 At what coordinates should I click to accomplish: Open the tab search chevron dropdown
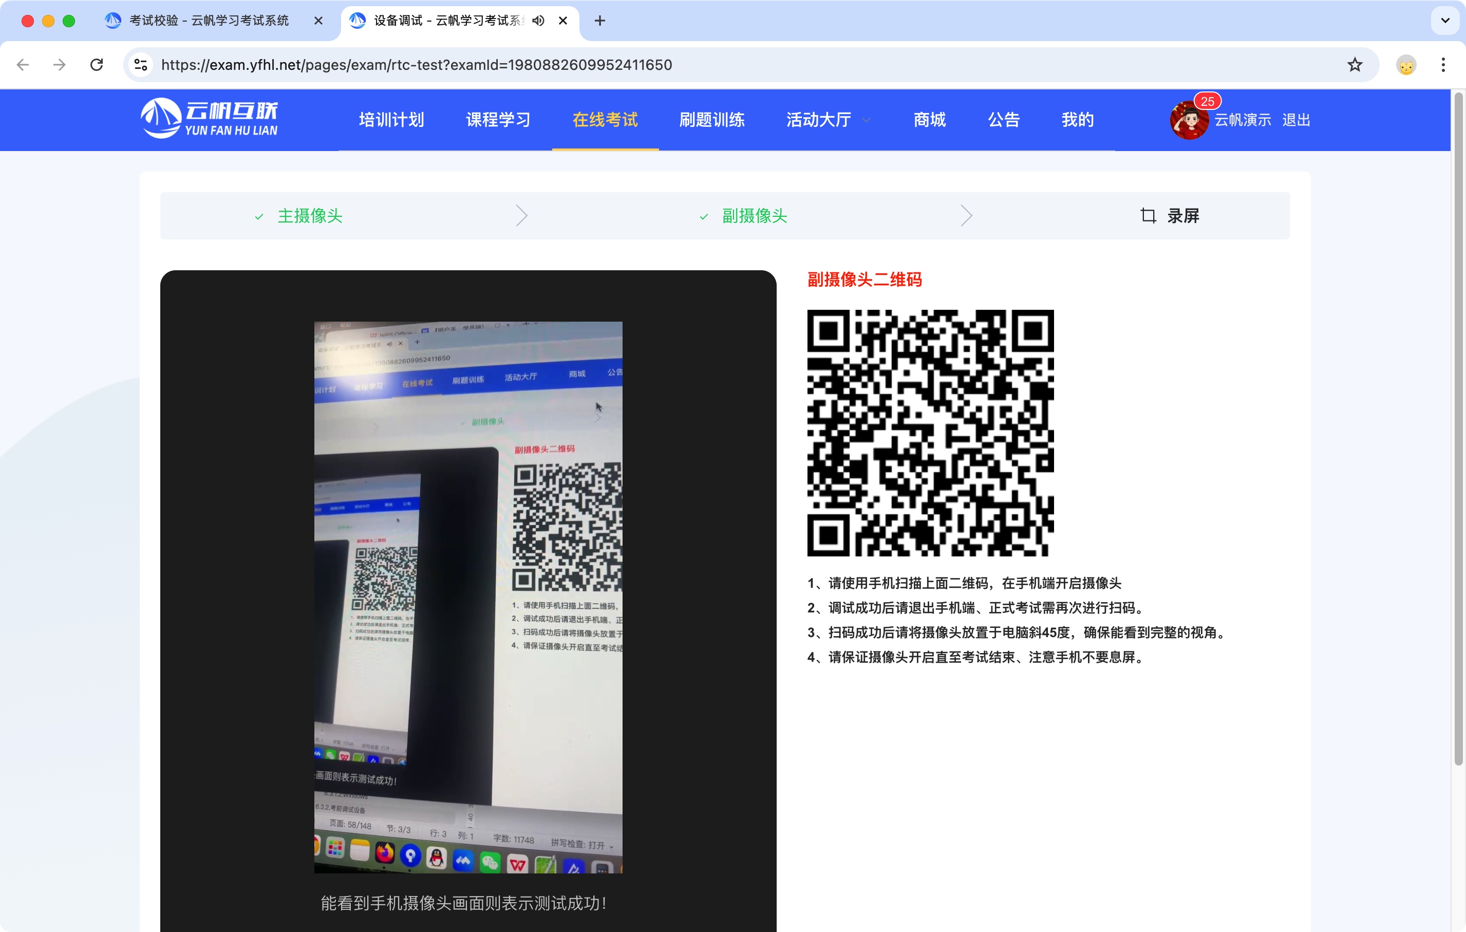coord(1445,21)
